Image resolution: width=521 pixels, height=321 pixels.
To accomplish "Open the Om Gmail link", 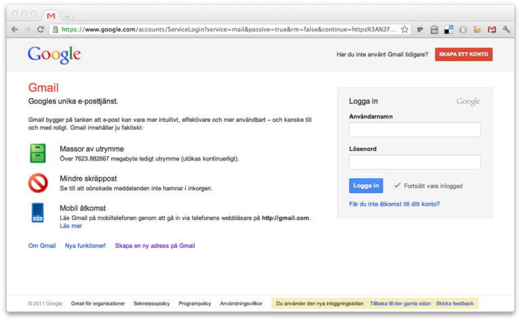I will coord(42,246).
